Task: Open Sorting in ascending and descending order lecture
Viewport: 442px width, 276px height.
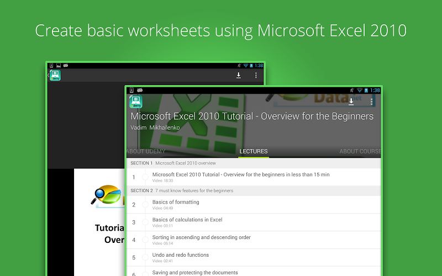Action: click(x=254, y=240)
